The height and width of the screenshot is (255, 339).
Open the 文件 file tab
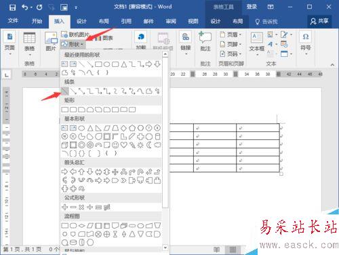13,21
